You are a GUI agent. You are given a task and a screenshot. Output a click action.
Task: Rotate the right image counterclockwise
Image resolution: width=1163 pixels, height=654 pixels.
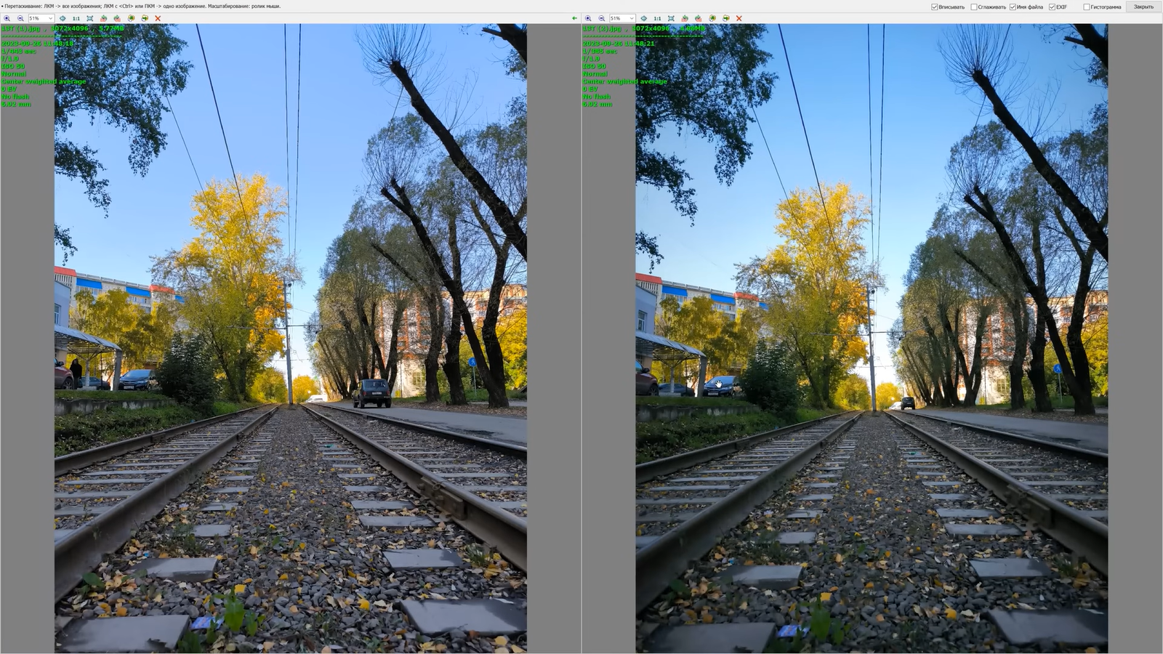[x=685, y=18]
